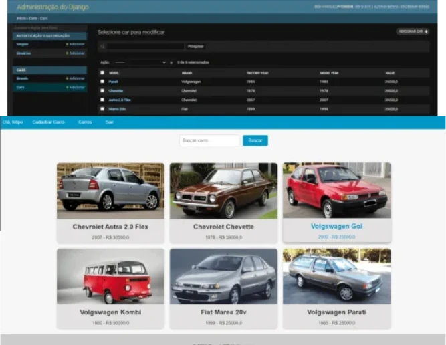The image size is (446, 345).
Task: Open the Chevrolet Chevette photo
Action: (x=223, y=191)
